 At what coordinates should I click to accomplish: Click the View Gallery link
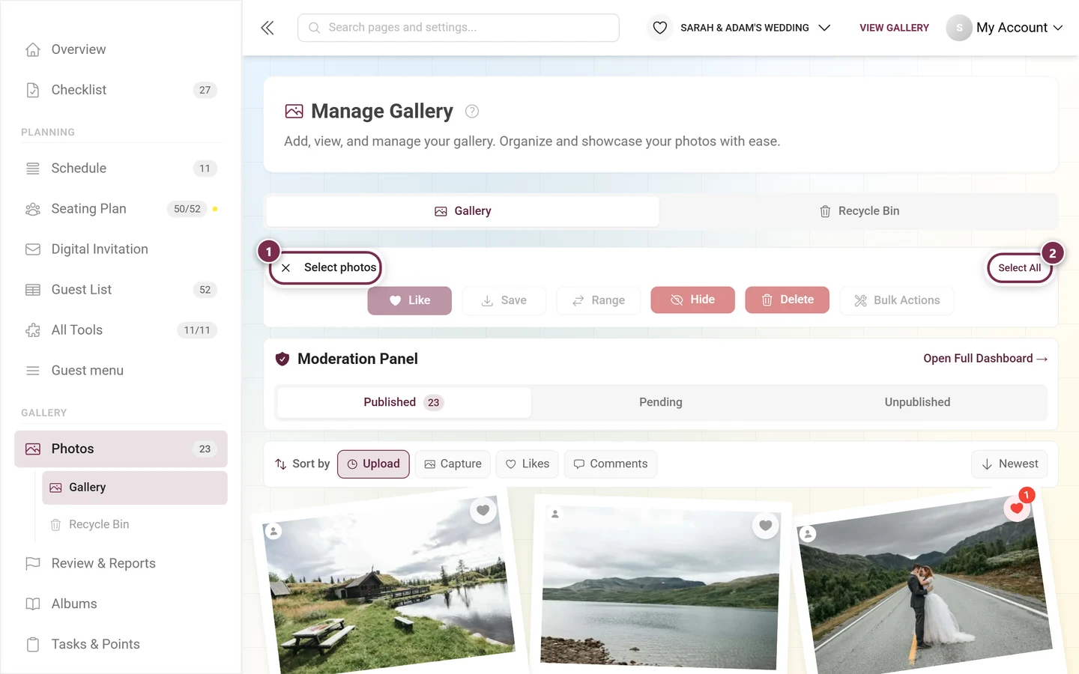point(894,28)
